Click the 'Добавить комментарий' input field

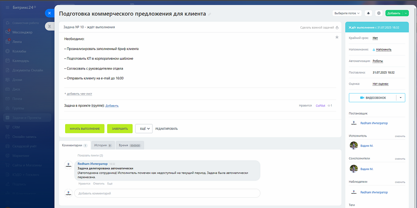tap(167, 193)
